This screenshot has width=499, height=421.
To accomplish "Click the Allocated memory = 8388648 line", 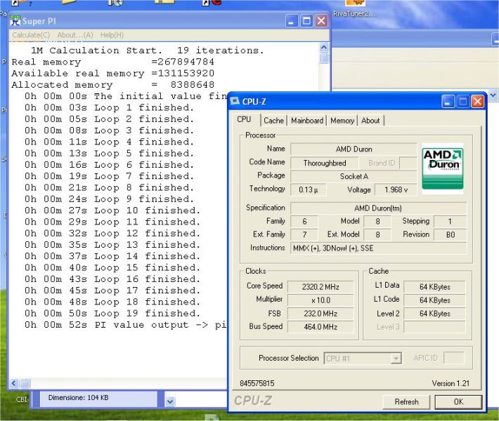I will tap(113, 84).
